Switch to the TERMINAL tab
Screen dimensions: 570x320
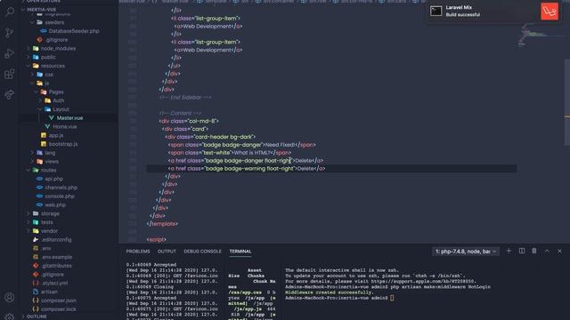(x=240, y=251)
